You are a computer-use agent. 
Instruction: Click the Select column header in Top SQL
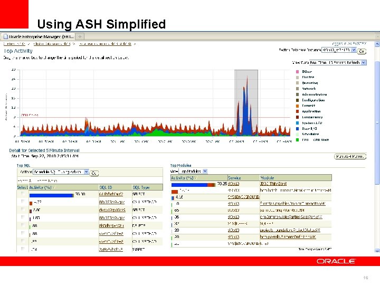[x=23, y=187]
